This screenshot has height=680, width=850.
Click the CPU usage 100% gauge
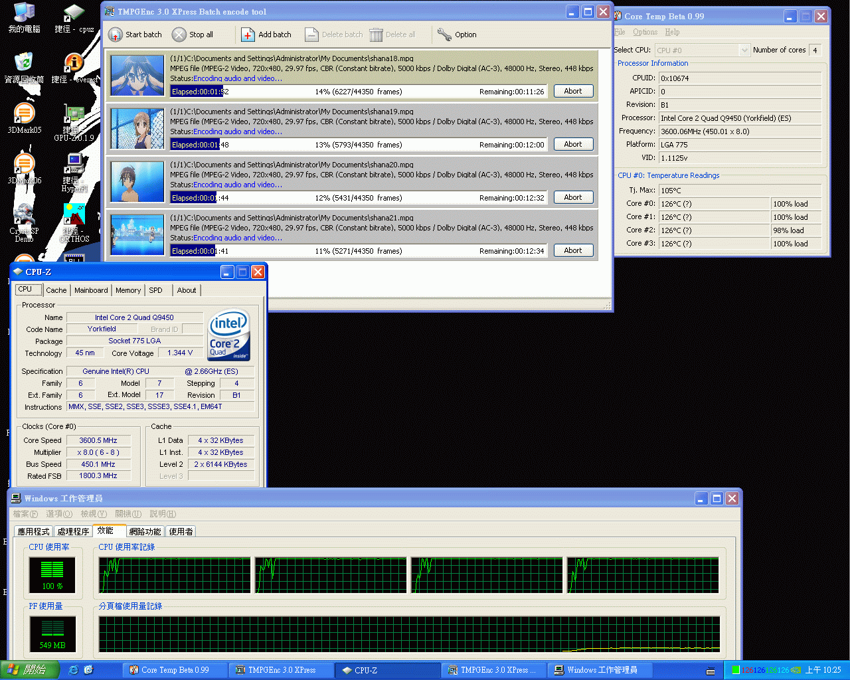[x=52, y=574]
